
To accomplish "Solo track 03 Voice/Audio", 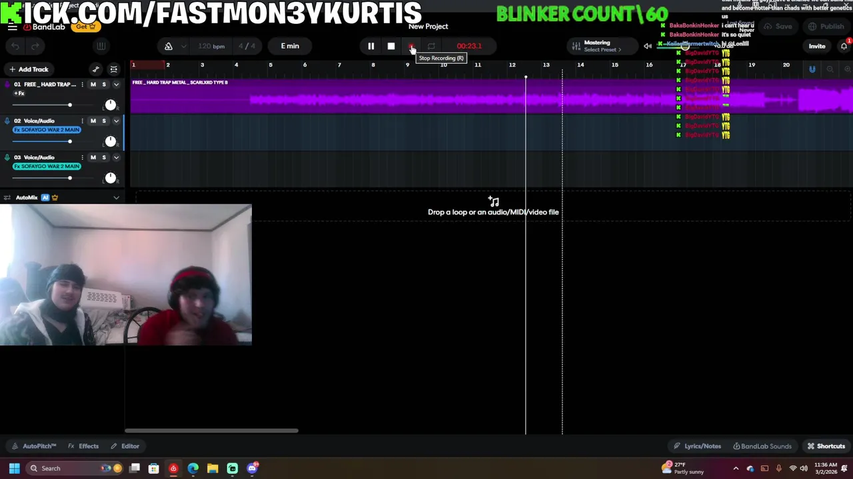I will point(104,158).
